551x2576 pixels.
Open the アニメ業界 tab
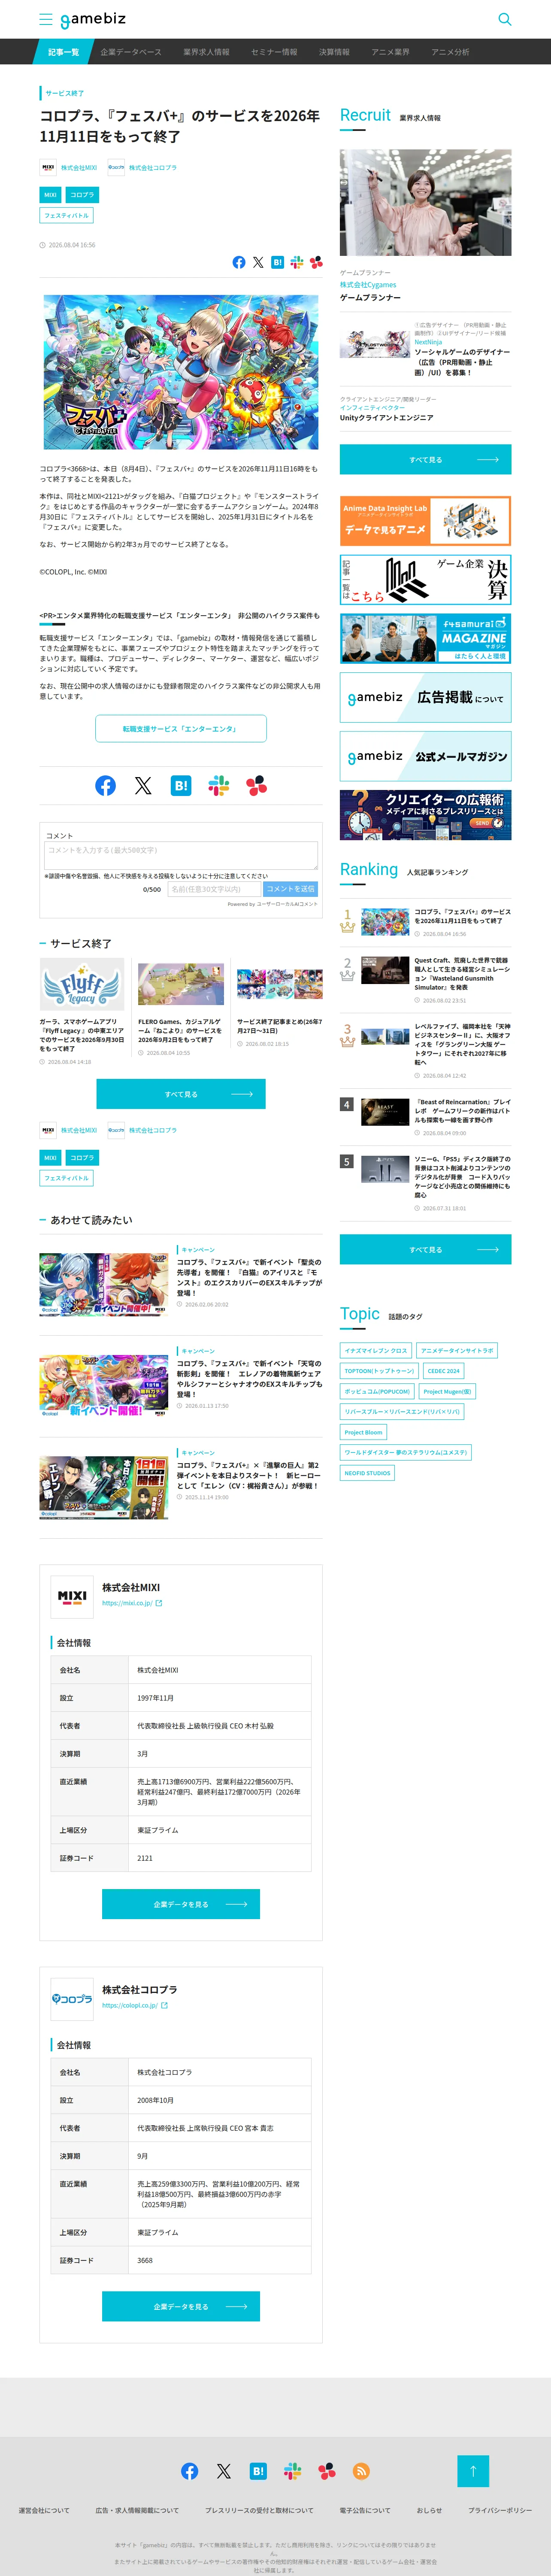tap(390, 52)
